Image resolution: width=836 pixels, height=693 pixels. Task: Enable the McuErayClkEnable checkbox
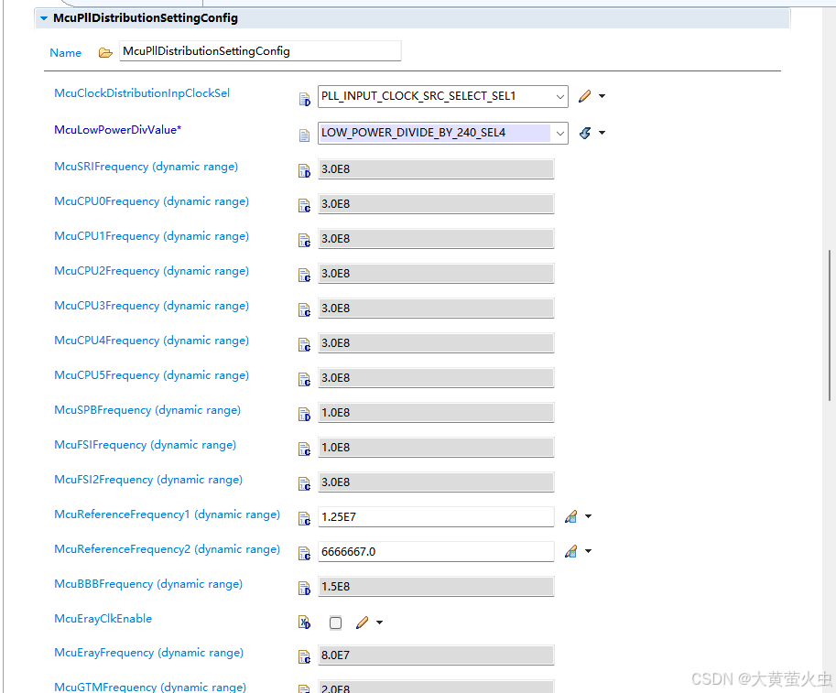(x=335, y=623)
